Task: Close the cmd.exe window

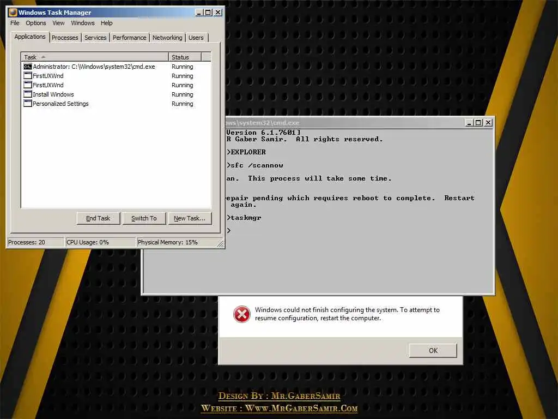Action: pos(488,123)
